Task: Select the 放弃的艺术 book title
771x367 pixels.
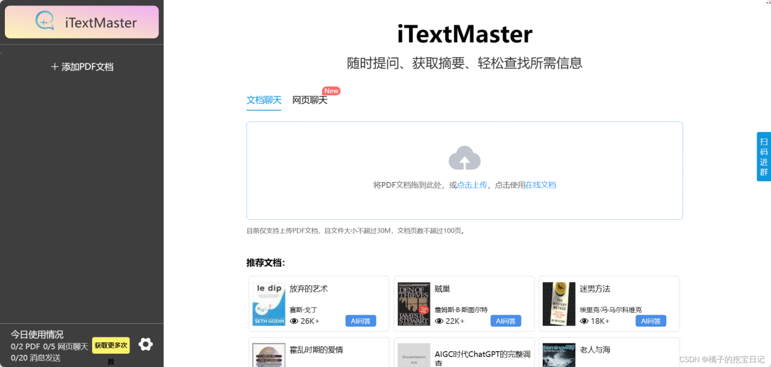Action: tap(308, 289)
